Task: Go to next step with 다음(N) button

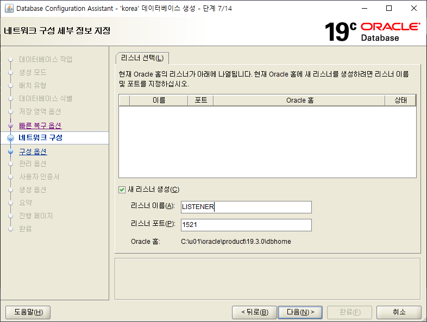Action: [x=300, y=312]
